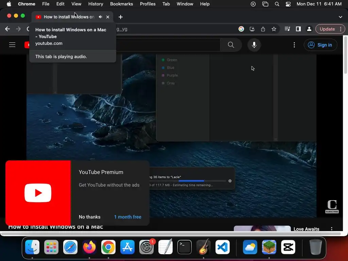
Task: Search with your voice on YouTube
Action: [x=254, y=45]
